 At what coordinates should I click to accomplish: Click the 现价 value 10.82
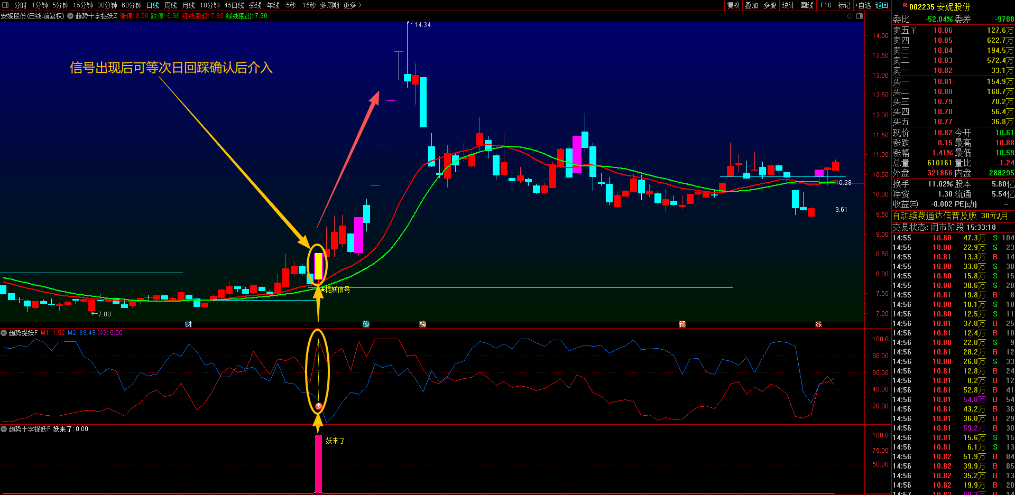pos(943,133)
